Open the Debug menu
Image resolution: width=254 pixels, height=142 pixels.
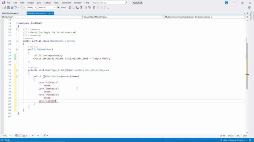tap(48, 3)
